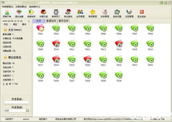Viewport: 172px width, 122px height.
Task: Select the pink table T001
Action: 40,29
